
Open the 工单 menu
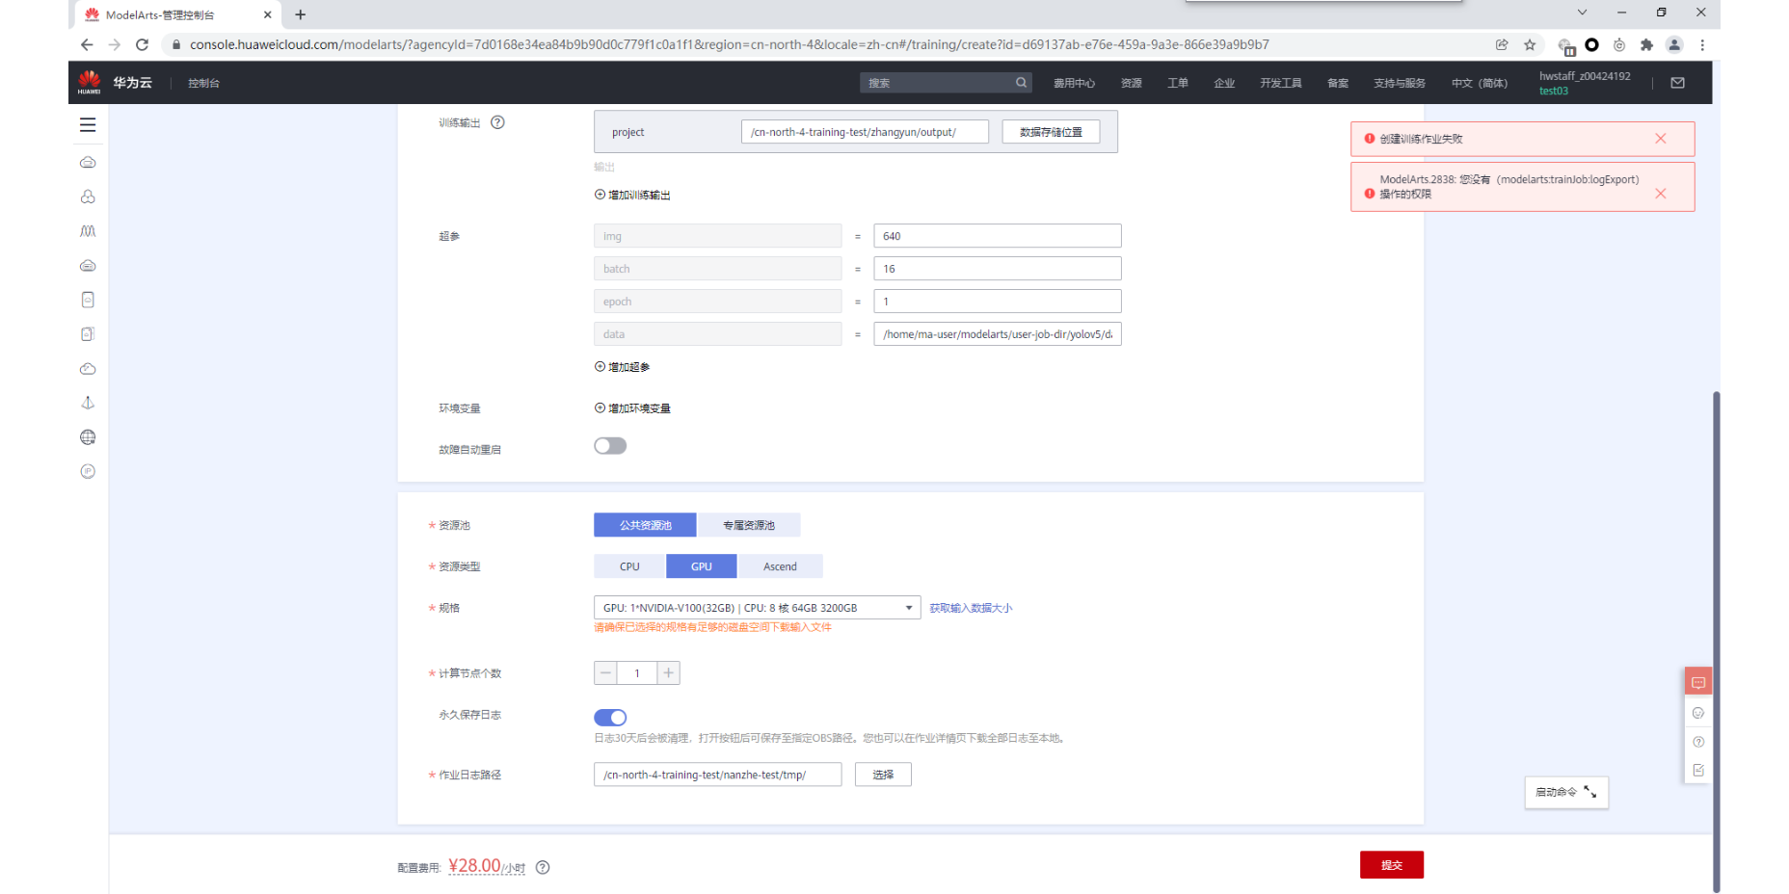(1178, 83)
